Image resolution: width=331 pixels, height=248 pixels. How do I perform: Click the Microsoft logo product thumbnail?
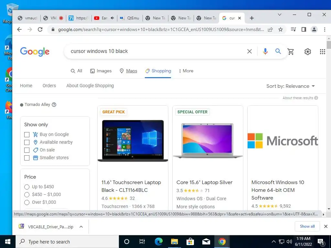[x=283, y=141]
